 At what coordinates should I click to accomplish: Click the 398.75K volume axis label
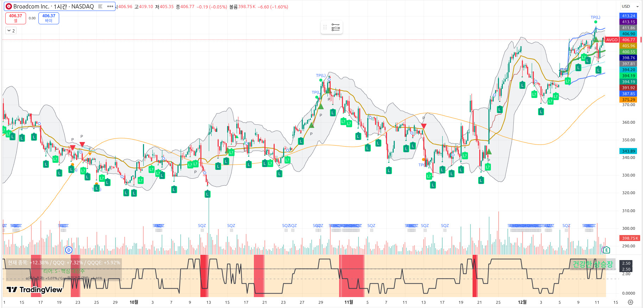630,238
